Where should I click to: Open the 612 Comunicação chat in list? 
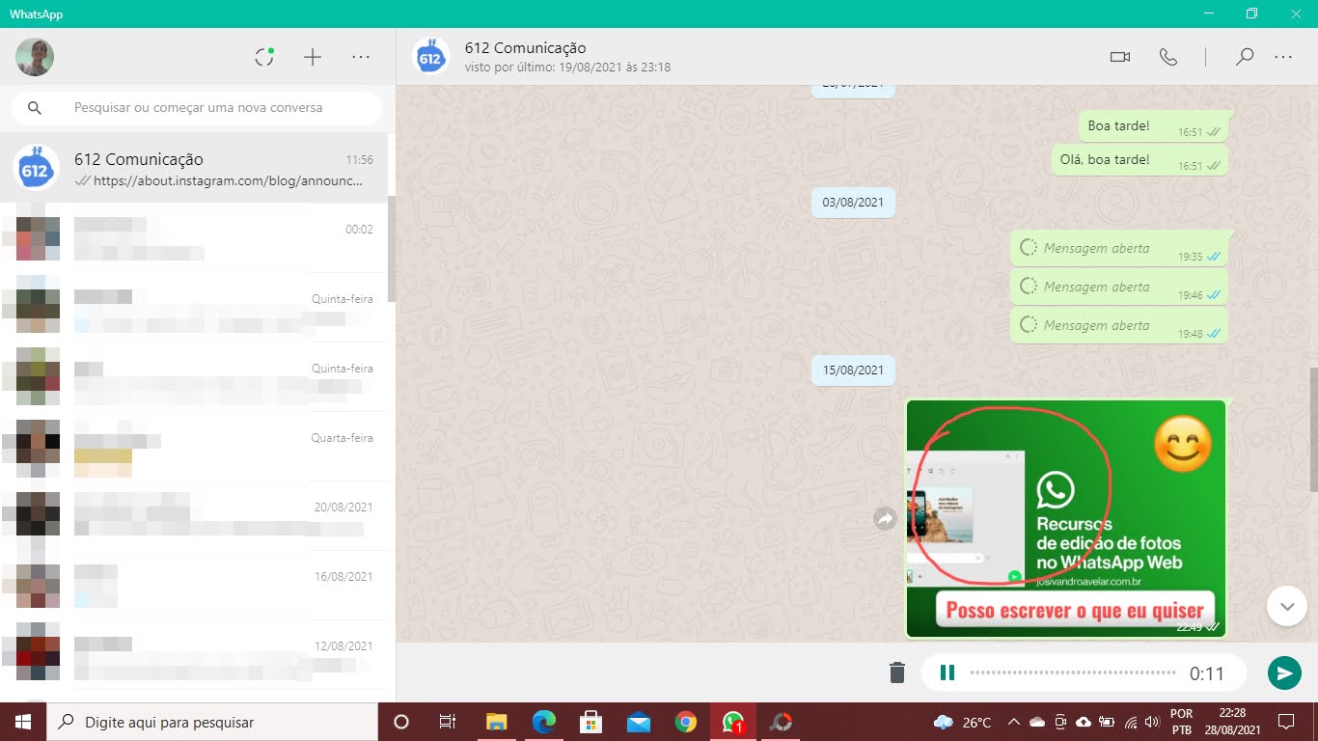pos(193,168)
